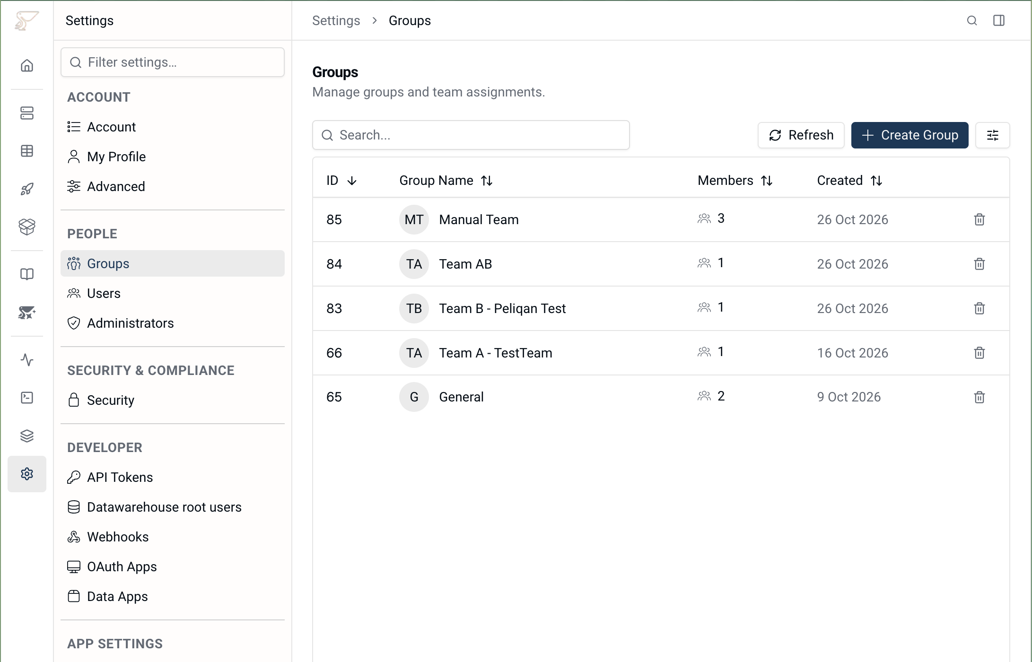Open Webhooks settings
1032x662 pixels.
tap(173, 537)
